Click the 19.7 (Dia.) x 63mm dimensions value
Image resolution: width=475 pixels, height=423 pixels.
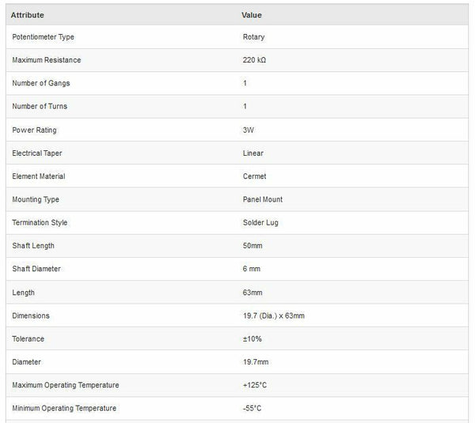(274, 315)
